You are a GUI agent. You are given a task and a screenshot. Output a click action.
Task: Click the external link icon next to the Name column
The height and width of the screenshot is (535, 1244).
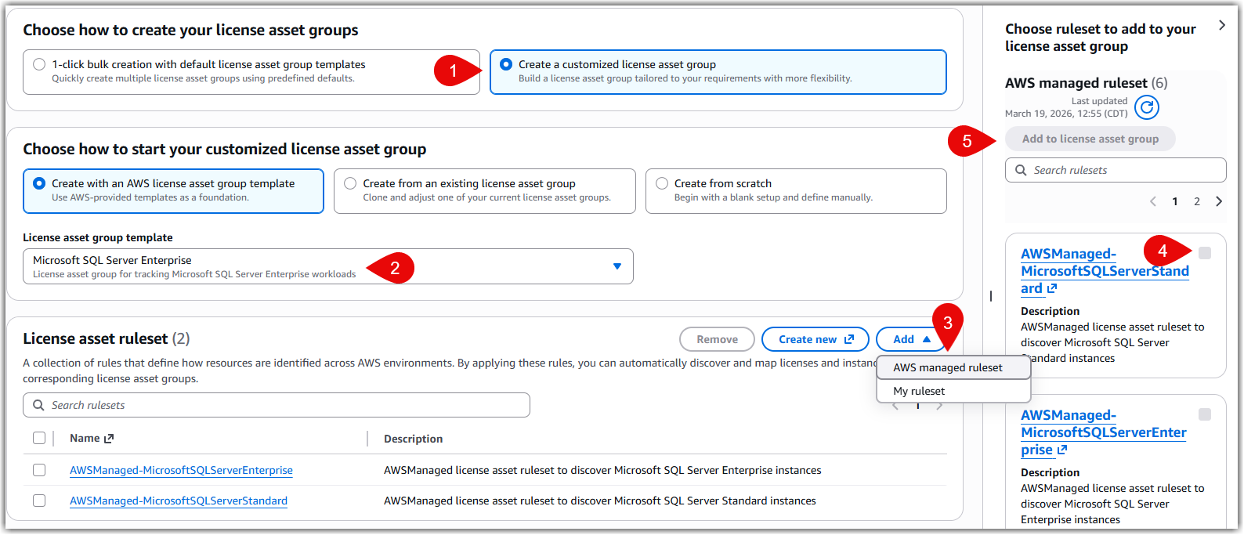109,439
